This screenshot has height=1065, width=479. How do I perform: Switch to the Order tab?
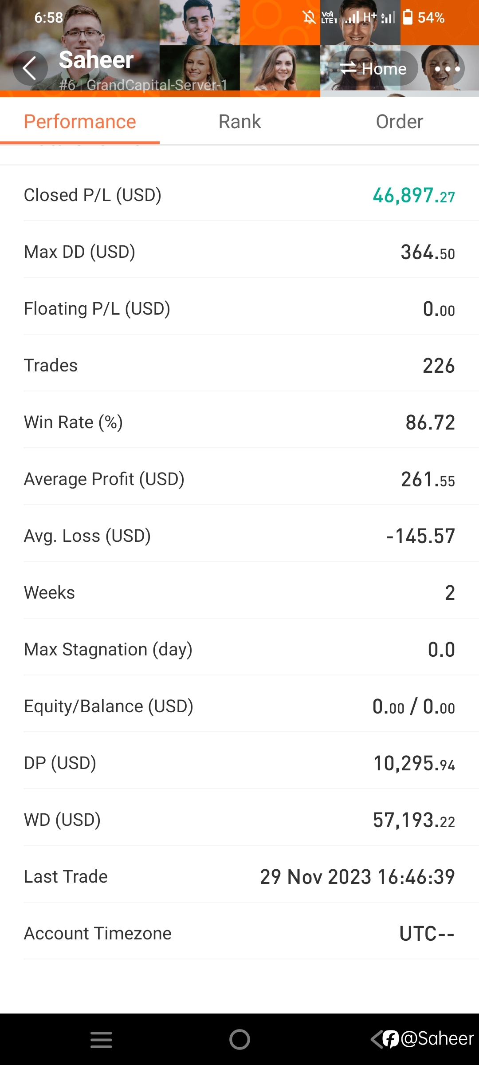coord(399,122)
